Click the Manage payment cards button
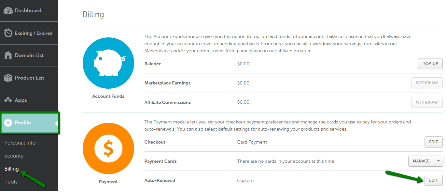The height and width of the screenshot is (192, 447). pyautogui.click(x=421, y=161)
